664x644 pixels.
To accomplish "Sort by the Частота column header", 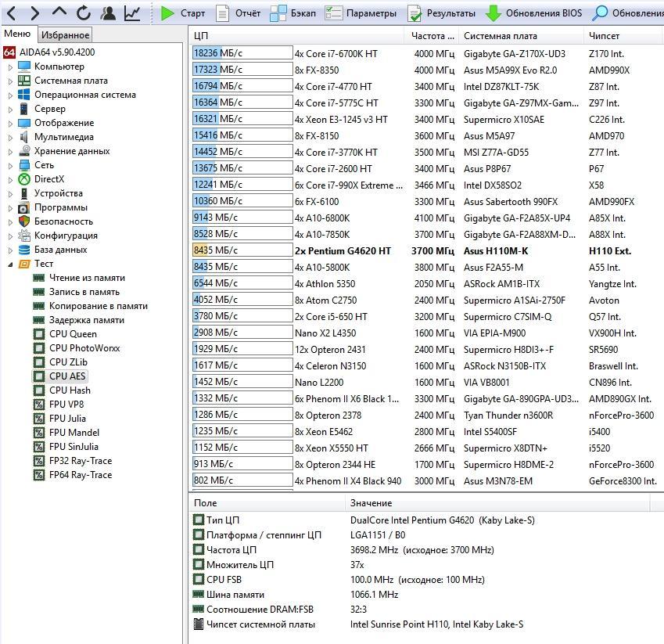I will (x=432, y=36).
